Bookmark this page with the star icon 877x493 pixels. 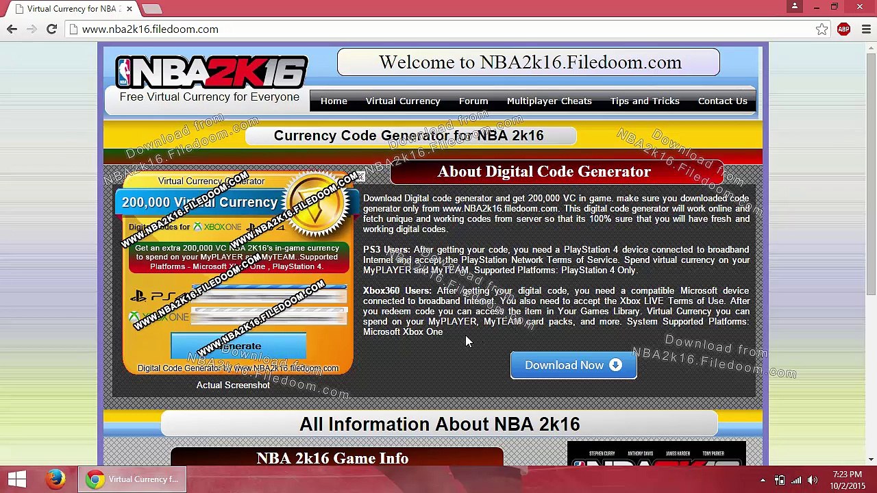822,29
